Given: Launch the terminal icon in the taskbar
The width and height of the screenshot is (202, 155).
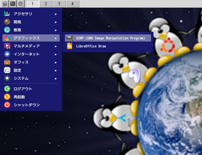Looking at the screenshot, I should pos(13,4).
